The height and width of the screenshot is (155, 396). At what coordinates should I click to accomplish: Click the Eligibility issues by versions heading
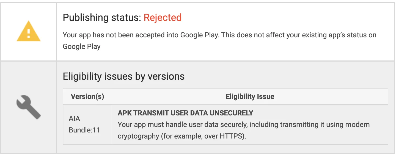(x=124, y=76)
